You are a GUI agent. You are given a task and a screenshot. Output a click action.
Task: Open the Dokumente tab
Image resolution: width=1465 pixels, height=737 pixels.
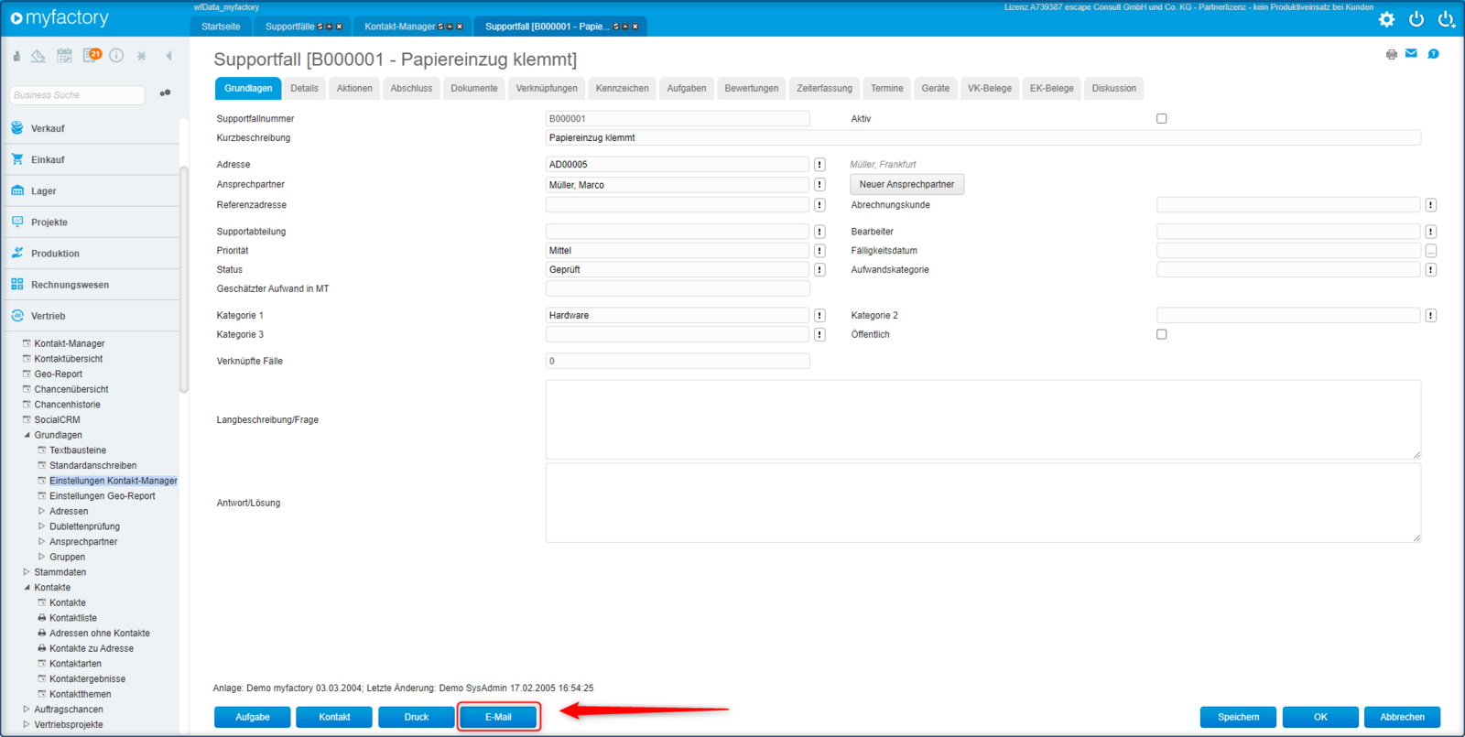474,89
